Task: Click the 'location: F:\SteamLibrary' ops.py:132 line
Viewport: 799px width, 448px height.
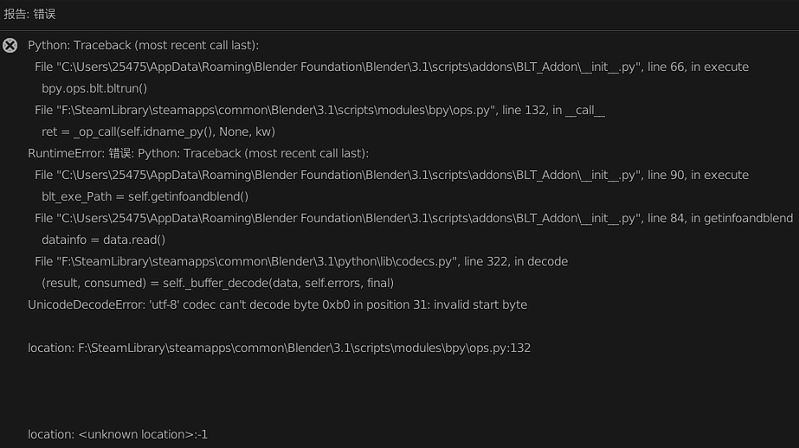Action: [280, 349]
